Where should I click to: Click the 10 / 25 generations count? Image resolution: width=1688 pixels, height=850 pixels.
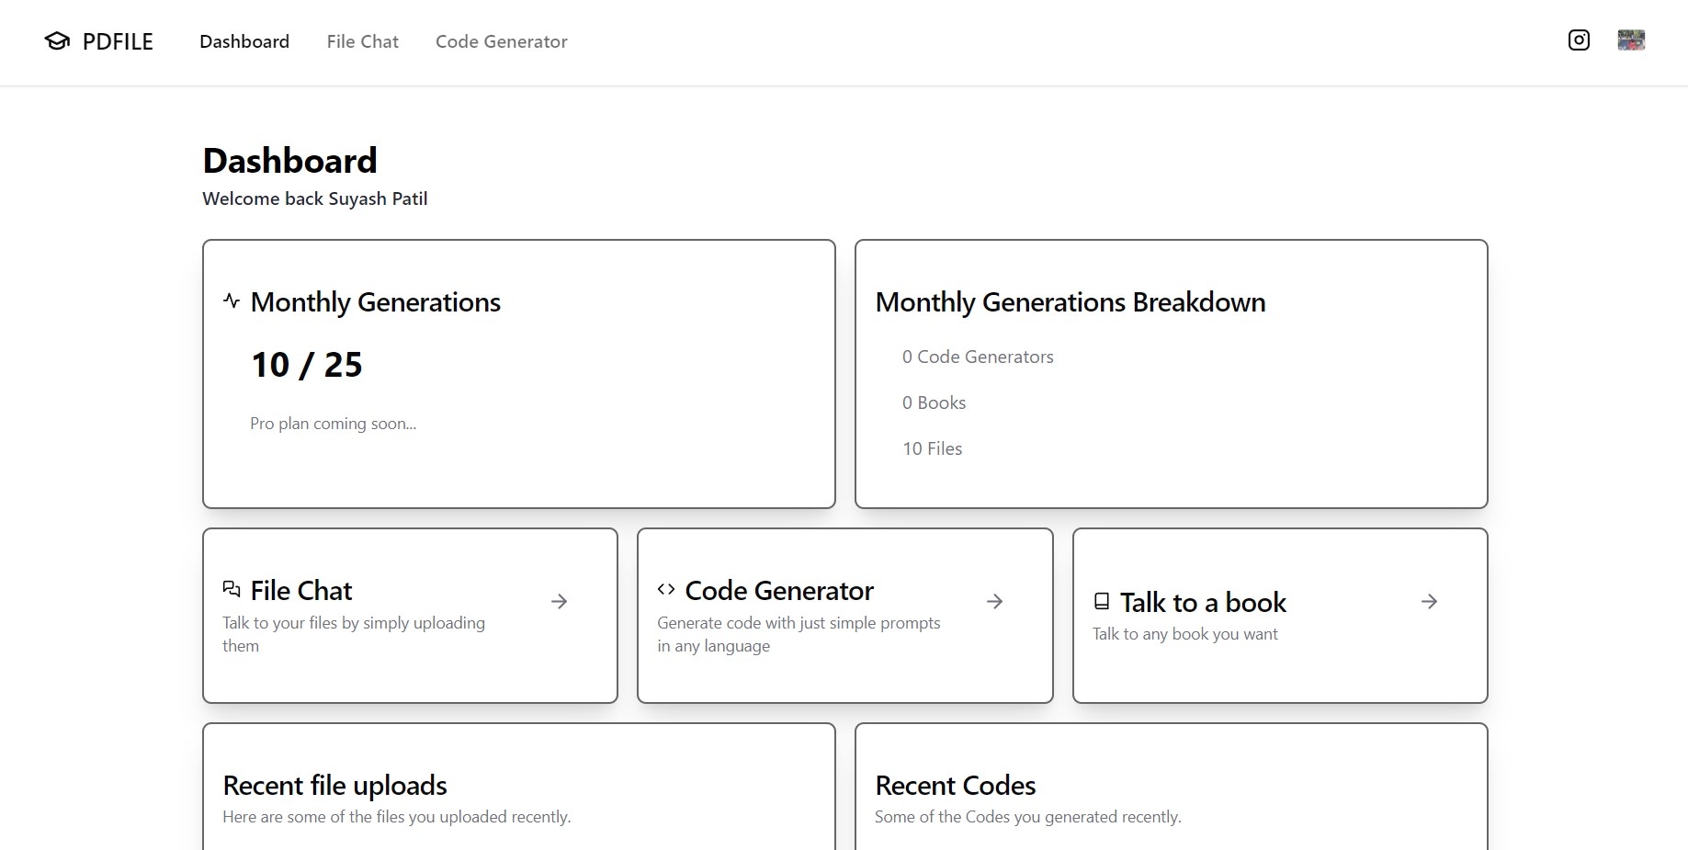307,365
